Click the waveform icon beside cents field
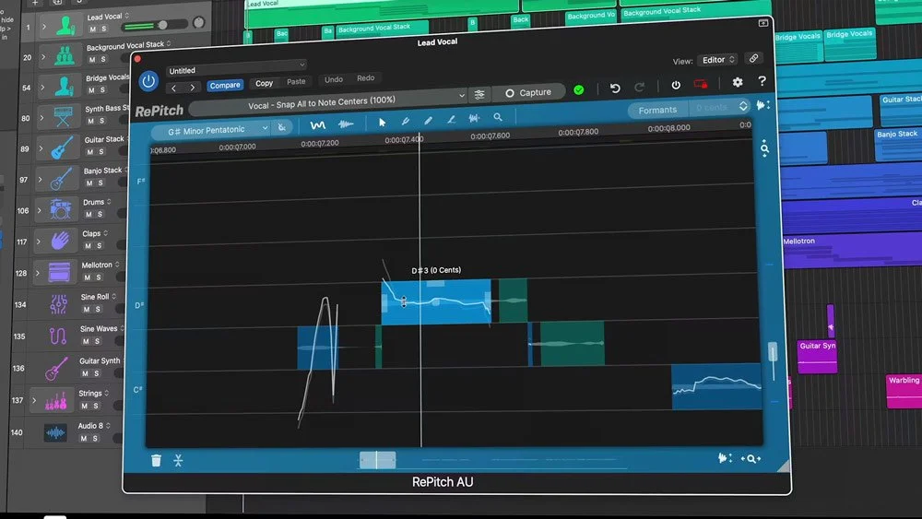The width and height of the screenshot is (922, 519). click(763, 105)
